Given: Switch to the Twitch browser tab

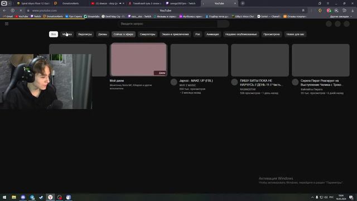Looking at the screenshot, I should tap(181, 3).
